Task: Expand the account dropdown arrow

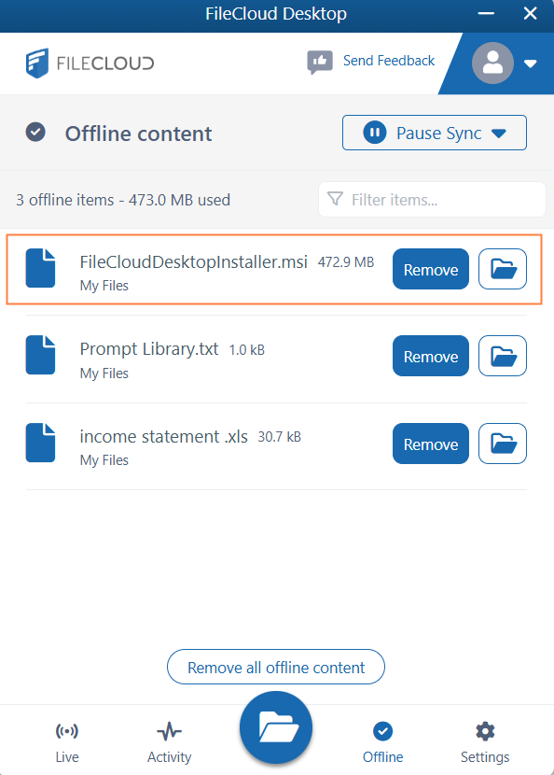Action: (531, 63)
